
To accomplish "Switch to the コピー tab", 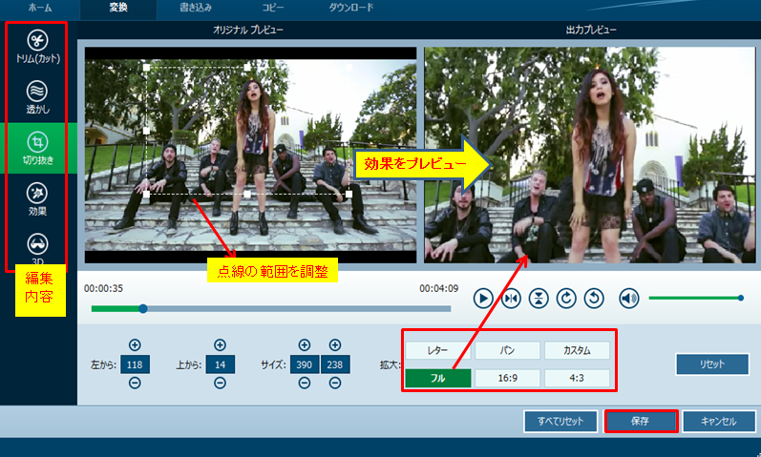I will (273, 8).
